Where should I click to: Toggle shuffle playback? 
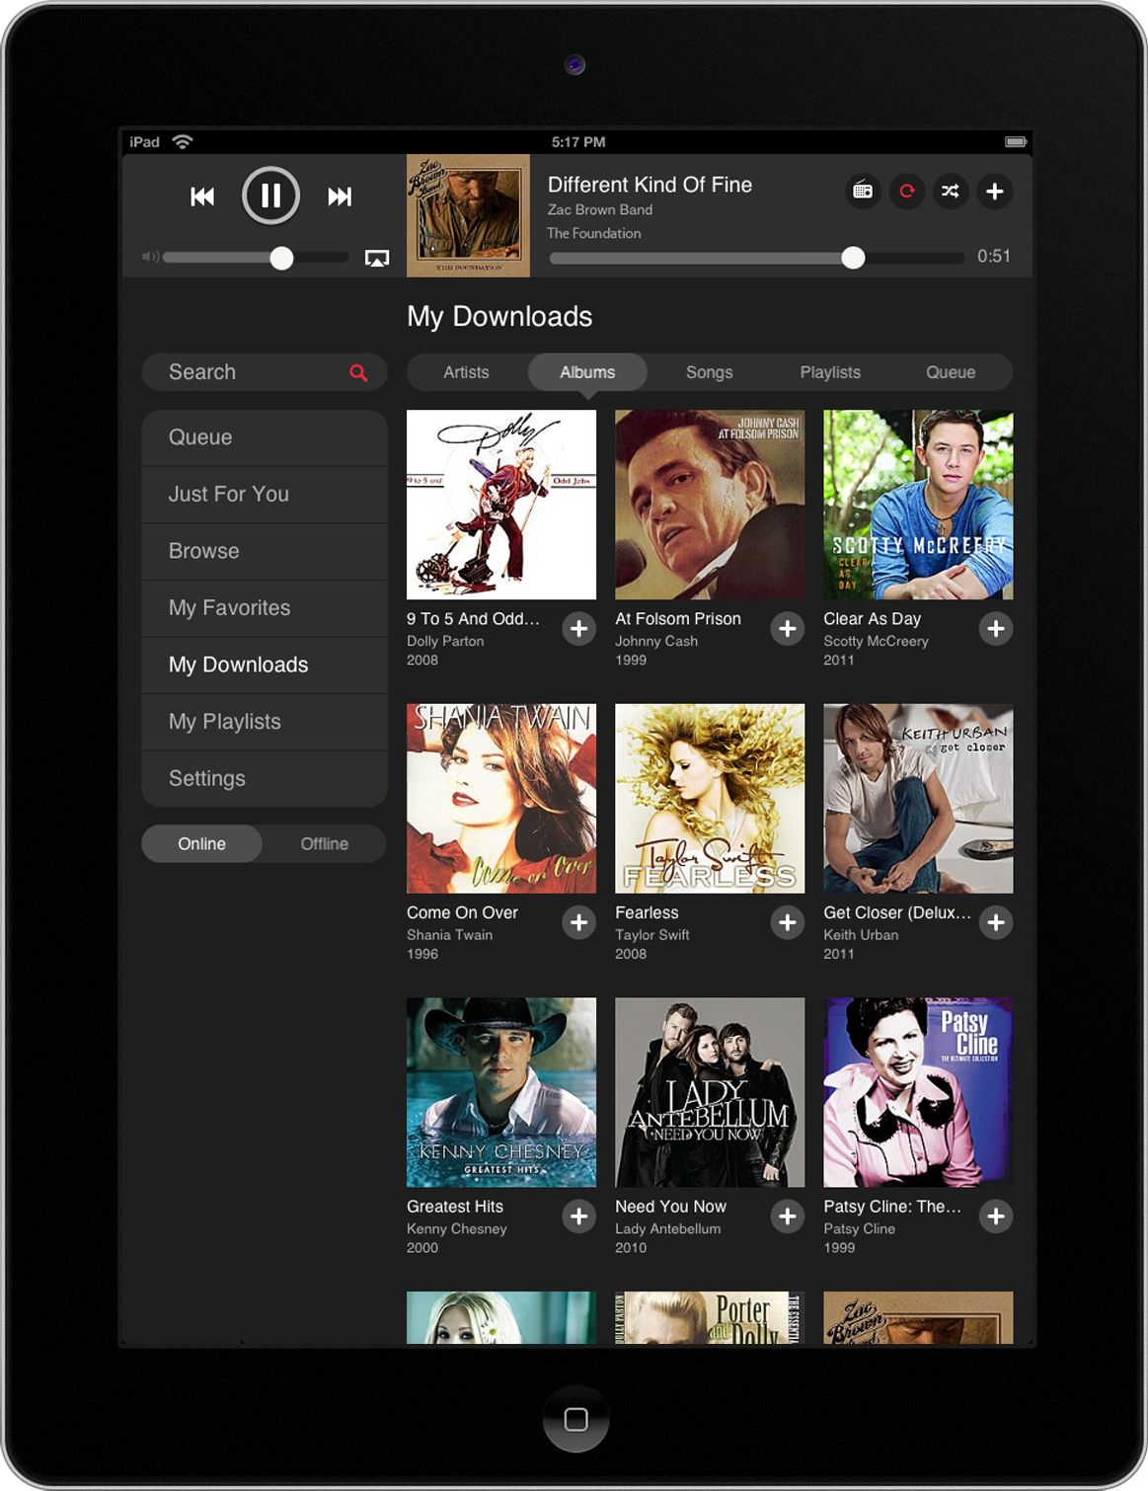point(951,191)
